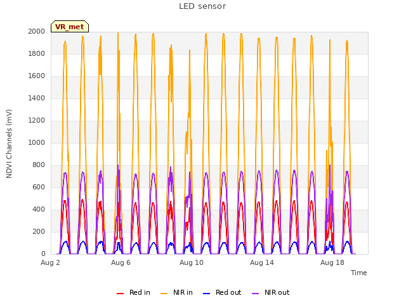
Task: Click the 800 y-axis label
Action: tap(39, 165)
